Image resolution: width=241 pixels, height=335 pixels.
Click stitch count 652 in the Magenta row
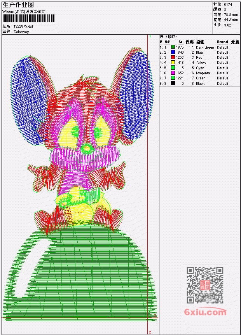(x=181, y=73)
